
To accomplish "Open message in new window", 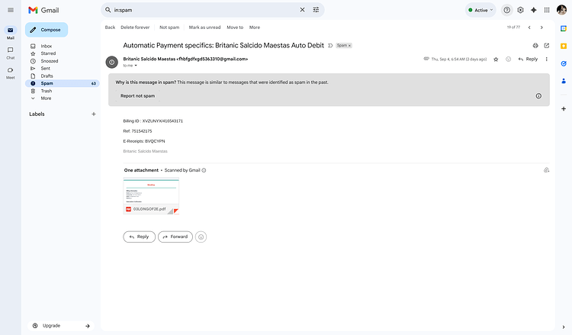I will pos(547,46).
